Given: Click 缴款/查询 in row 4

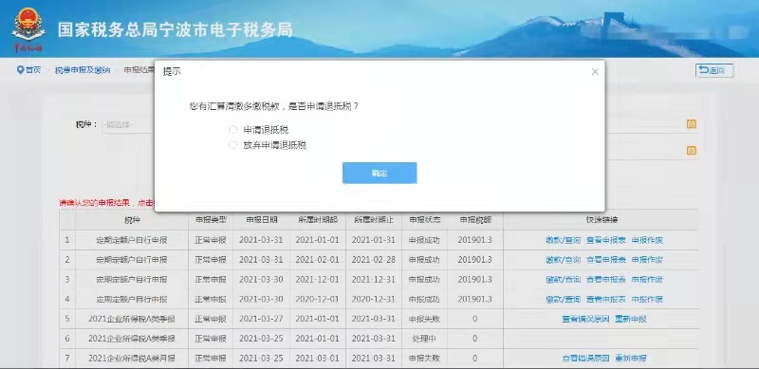Looking at the screenshot, I should click(x=563, y=299).
